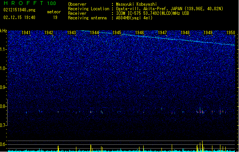Image resolution: width=239 pixels, height=152 pixels.
Task: Click the 1945 time marker
Action: tap(117, 32)
